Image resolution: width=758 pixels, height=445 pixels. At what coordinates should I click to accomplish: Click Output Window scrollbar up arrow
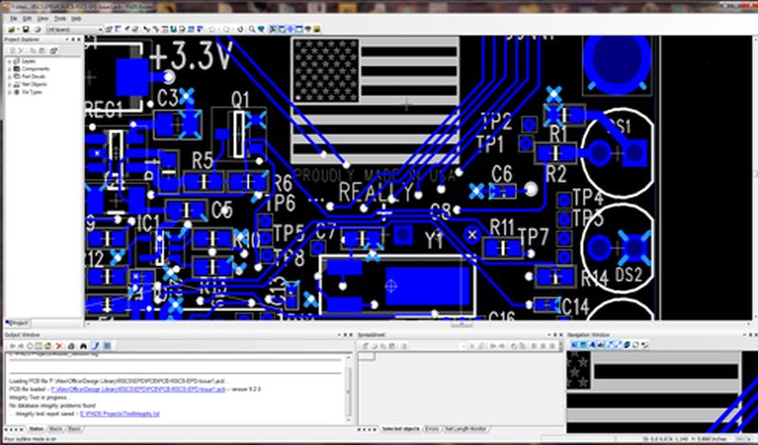click(x=349, y=358)
